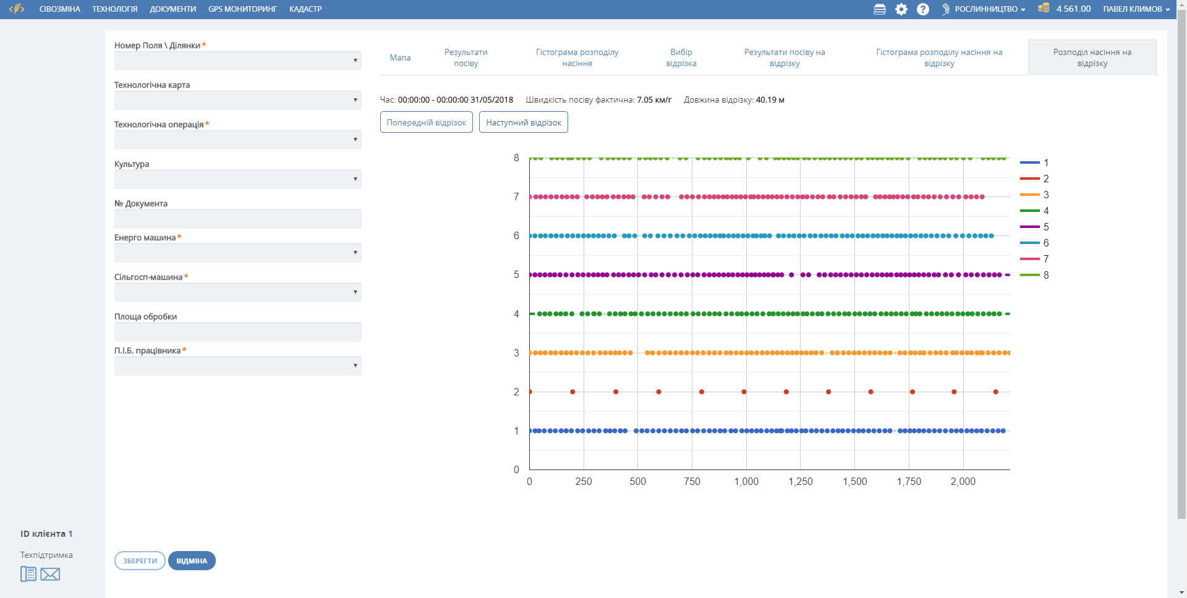Click the gold coins balance icon
This screenshot has width=1187, height=598.
click(1044, 8)
